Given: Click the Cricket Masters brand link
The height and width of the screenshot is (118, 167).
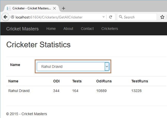Looking at the screenshot, I should (x=22, y=29).
